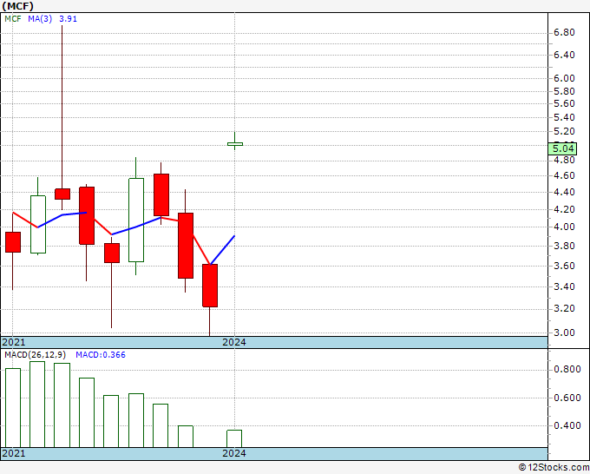The image size is (590, 474).
Task: Click the 5.80 price axis label
Action: pyautogui.click(x=564, y=91)
